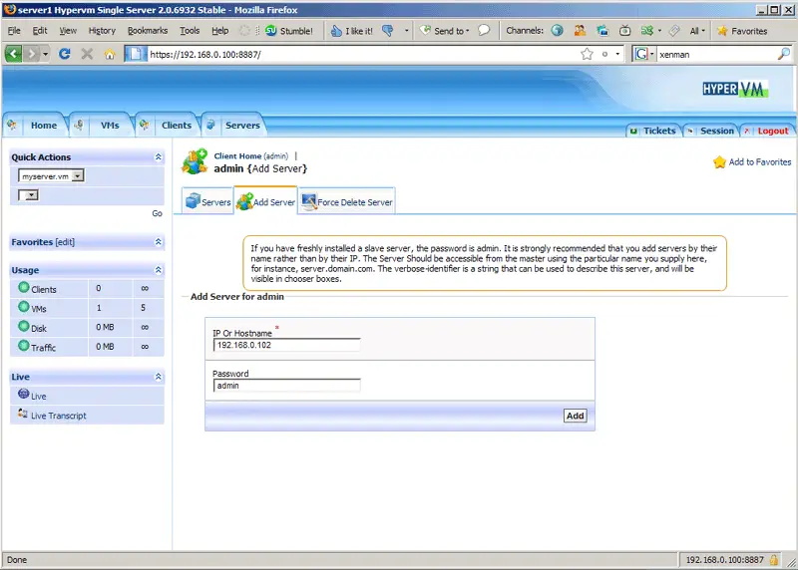Click the green Traffic usage icon

coord(23,345)
